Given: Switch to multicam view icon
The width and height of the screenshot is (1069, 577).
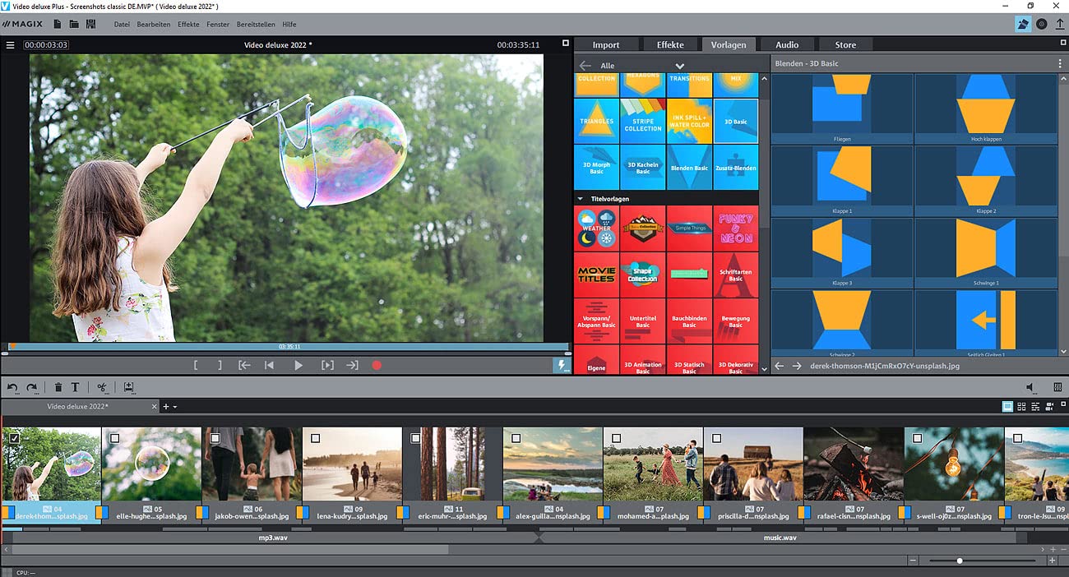Looking at the screenshot, I should (x=1050, y=406).
